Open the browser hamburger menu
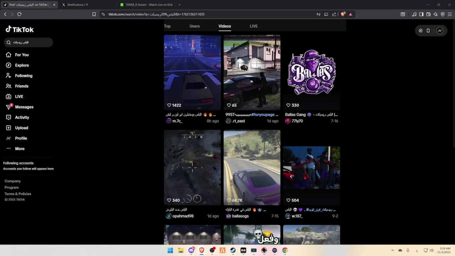The width and height of the screenshot is (455, 256). point(450,14)
